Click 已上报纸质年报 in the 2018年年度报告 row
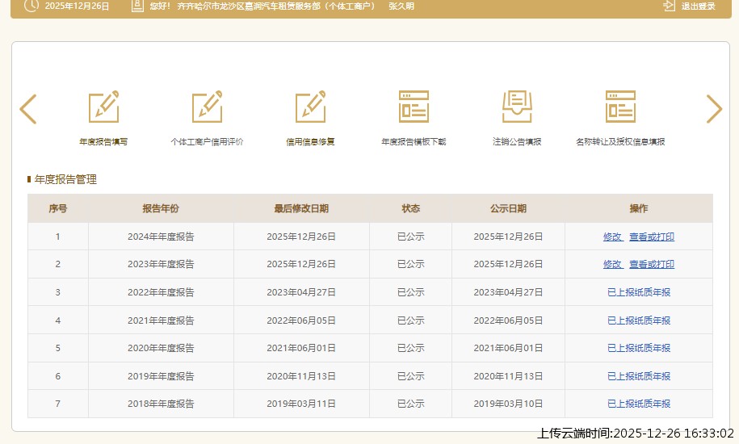Viewport: 739px width, 444px height. click(639, 404)
